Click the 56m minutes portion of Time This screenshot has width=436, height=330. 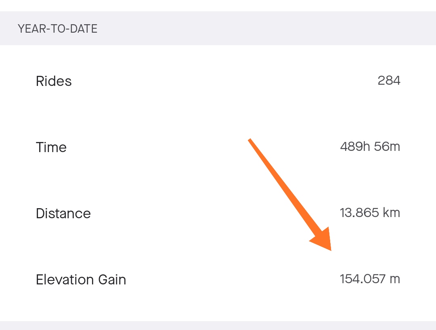point(387,146)
